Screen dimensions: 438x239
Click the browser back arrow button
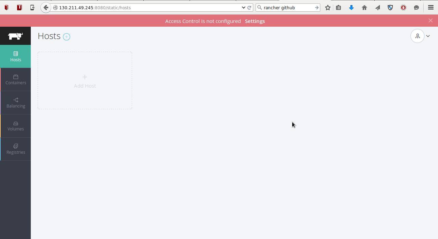[46, 8]
